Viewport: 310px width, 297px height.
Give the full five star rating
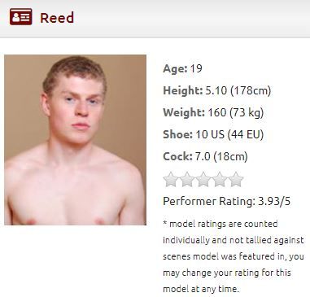[236, 180]
